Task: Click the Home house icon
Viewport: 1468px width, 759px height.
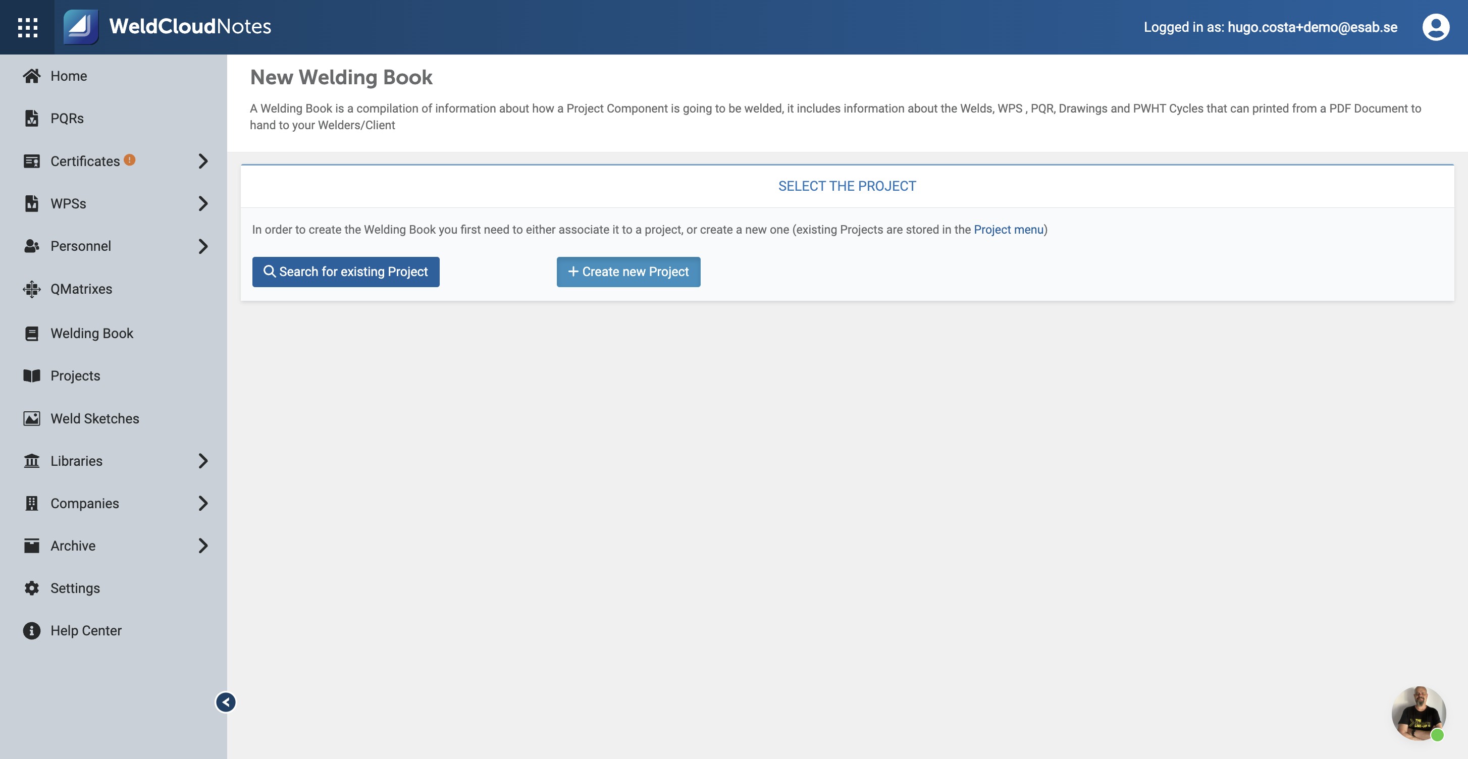Action: [31, 76]
